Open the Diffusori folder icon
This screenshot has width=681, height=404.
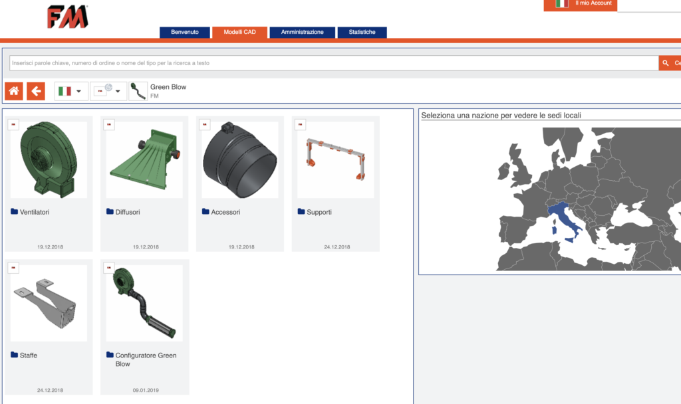click(x=110, y=212)
